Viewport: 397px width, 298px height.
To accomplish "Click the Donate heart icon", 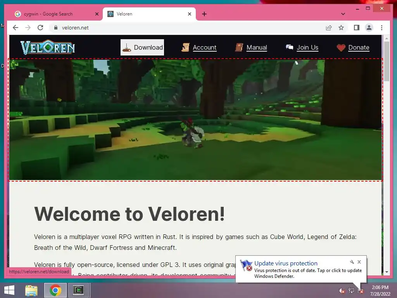I will coord(341,48).
